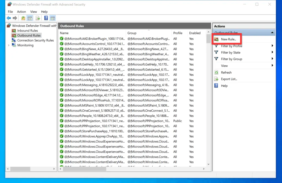Collapse the Outbound Rules section in Actions pane

pos(272,33)
